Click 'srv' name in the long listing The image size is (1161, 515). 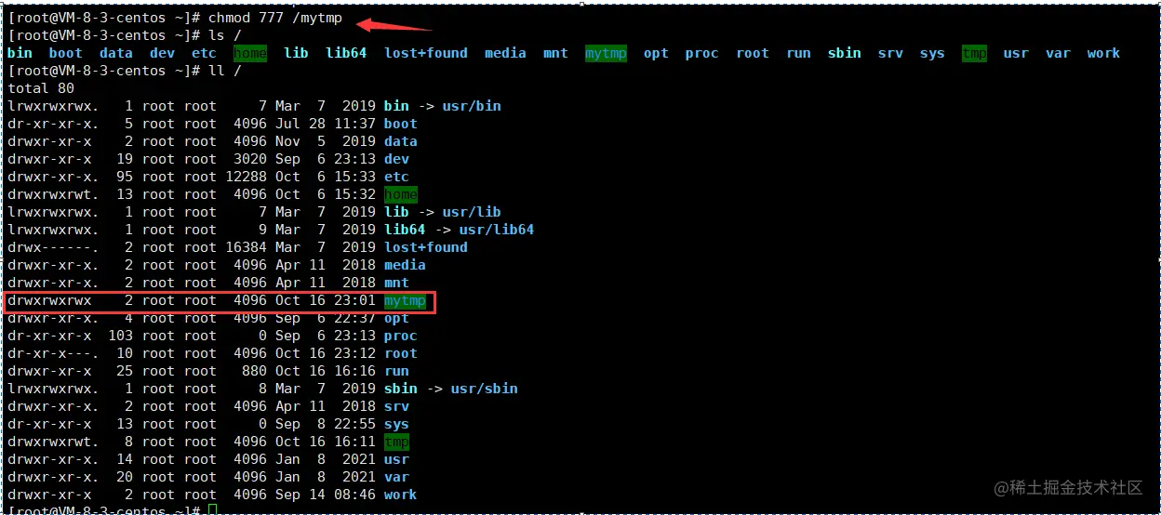point(396,406)
